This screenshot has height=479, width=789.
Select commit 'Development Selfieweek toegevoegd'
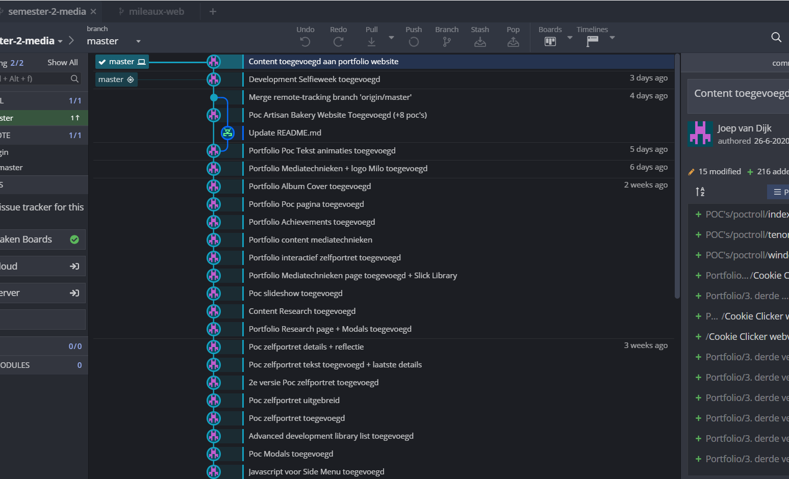314,79
